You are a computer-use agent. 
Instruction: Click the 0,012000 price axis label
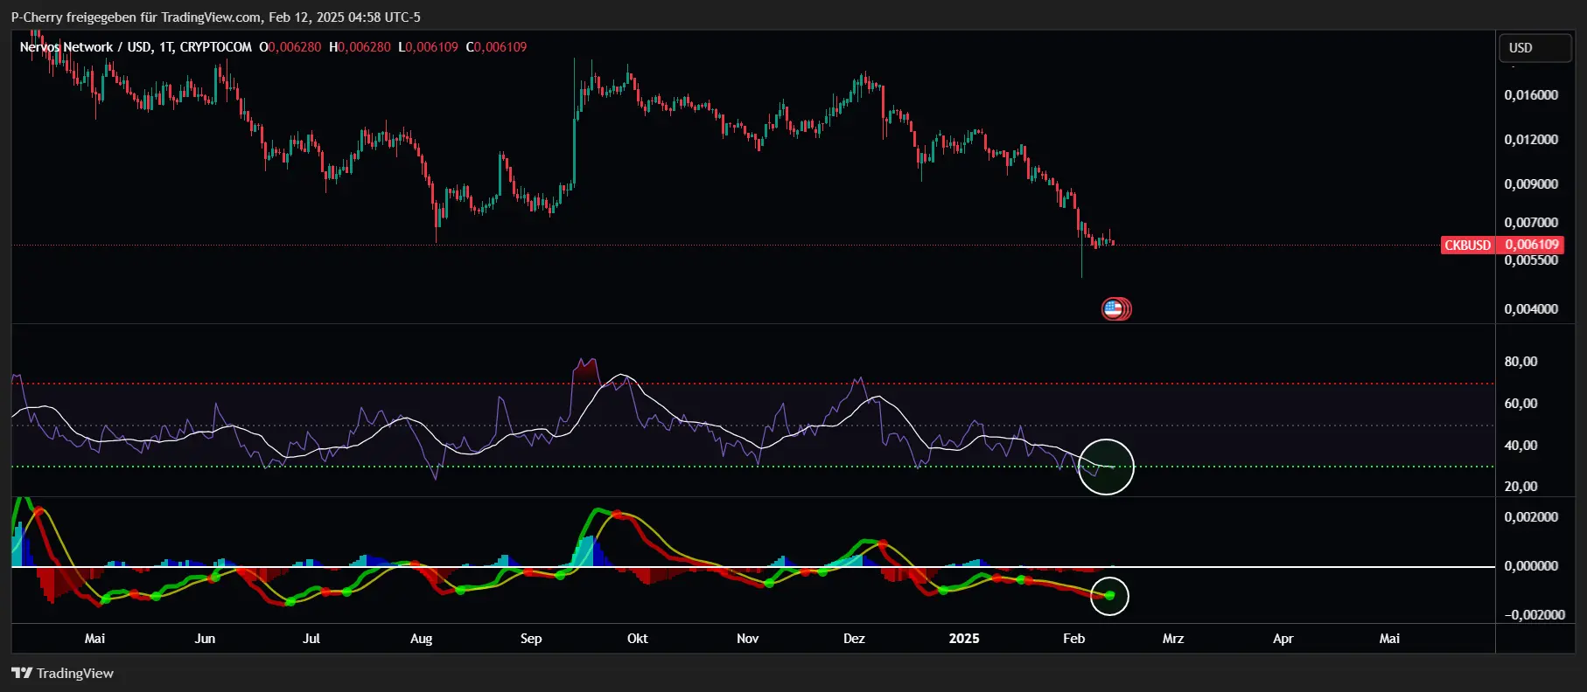pos(1531,140)
